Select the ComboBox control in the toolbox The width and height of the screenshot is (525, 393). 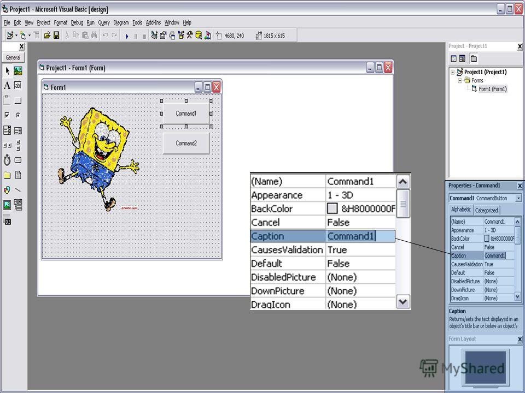point(7,130)
